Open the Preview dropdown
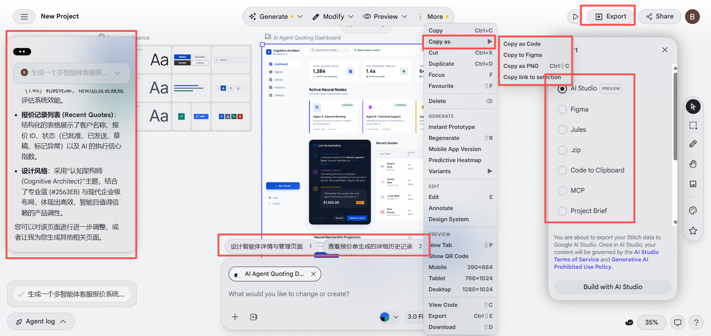711x336 pixels. click(385, 17)
